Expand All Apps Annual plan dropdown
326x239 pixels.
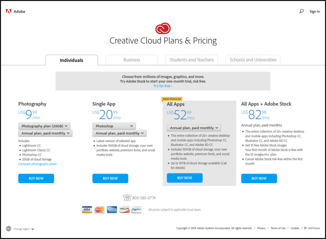click(x=194, y=128)
